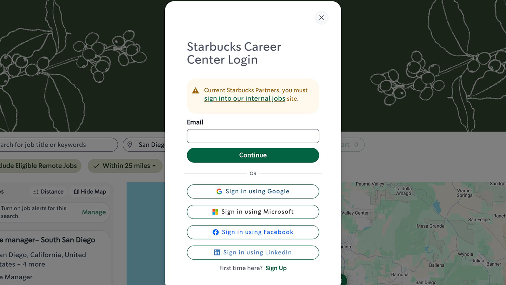Click the San Diego, California location text
The width and height of the screenshot is (506, 285).
[43, 259]
